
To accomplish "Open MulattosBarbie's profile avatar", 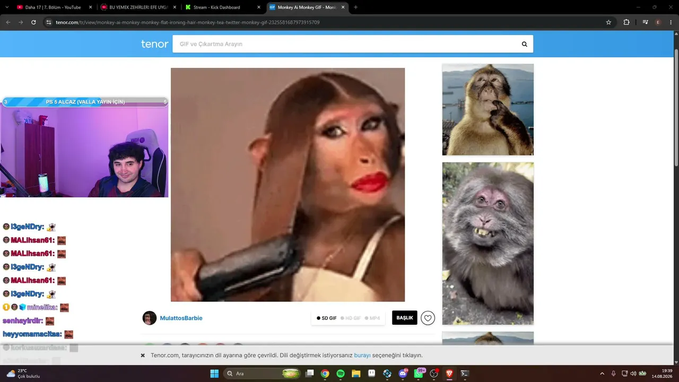I will (150, 318).
